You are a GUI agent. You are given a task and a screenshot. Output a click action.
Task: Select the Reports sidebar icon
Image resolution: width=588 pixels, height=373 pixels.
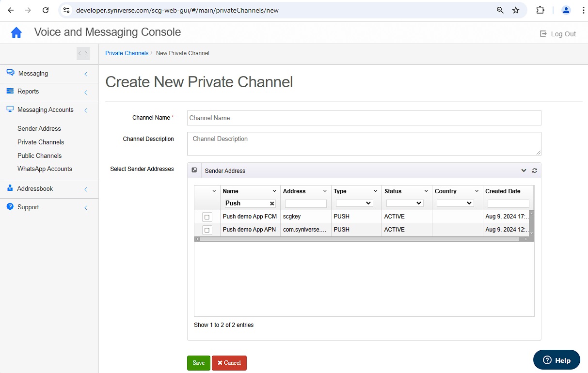point(10,91)
